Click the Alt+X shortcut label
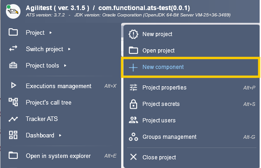Image resolution: width=261 pixels, height=168 pixels. click(110, 86)
